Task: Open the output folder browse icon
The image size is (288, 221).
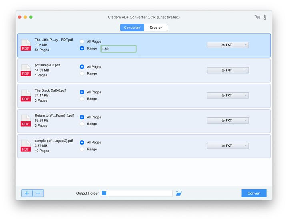Action: 178,193
